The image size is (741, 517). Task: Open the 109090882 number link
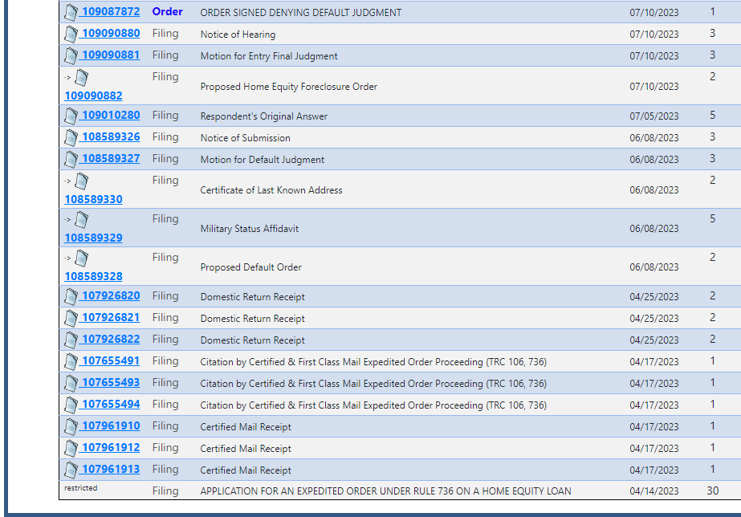pos(94,96)
